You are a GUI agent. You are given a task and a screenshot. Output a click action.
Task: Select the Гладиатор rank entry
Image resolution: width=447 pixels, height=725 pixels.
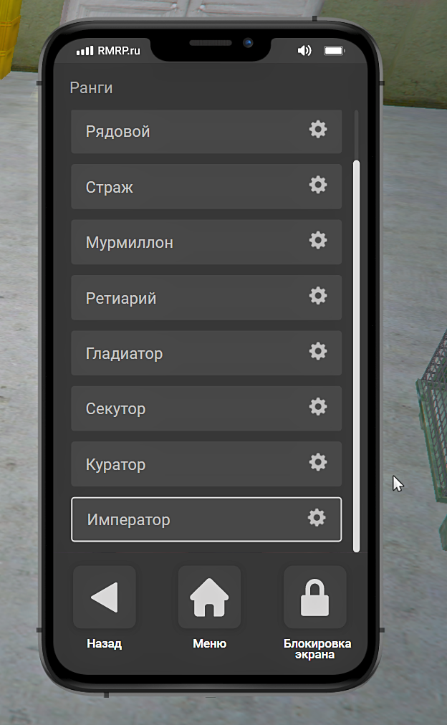coord(206,353)
